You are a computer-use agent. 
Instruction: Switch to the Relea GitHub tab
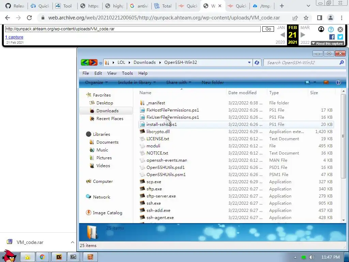[15, 6]
